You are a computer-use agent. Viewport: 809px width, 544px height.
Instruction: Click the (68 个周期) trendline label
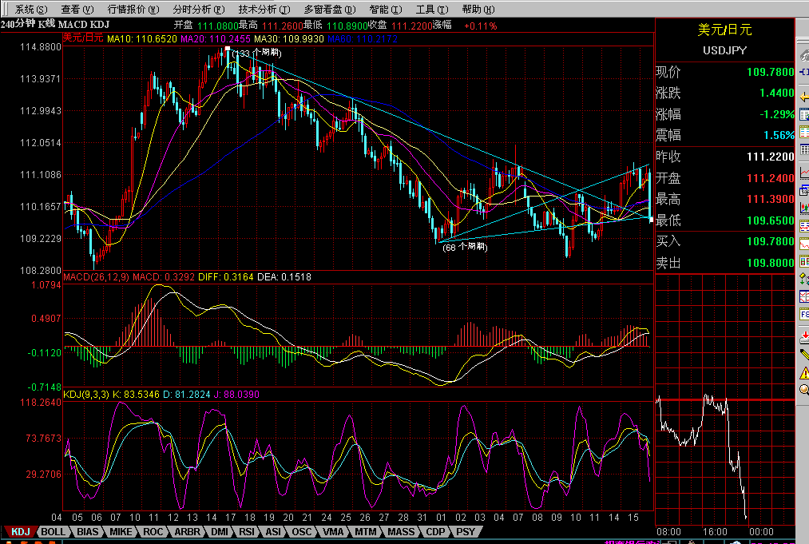[x=465, y=247]
